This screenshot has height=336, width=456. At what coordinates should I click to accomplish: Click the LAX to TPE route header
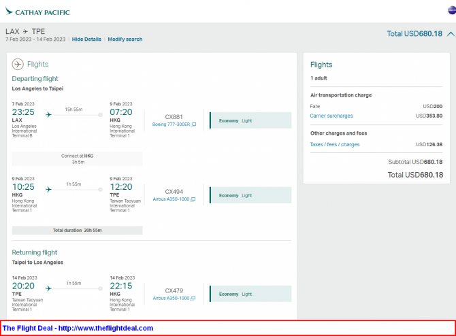click(25, 31)
